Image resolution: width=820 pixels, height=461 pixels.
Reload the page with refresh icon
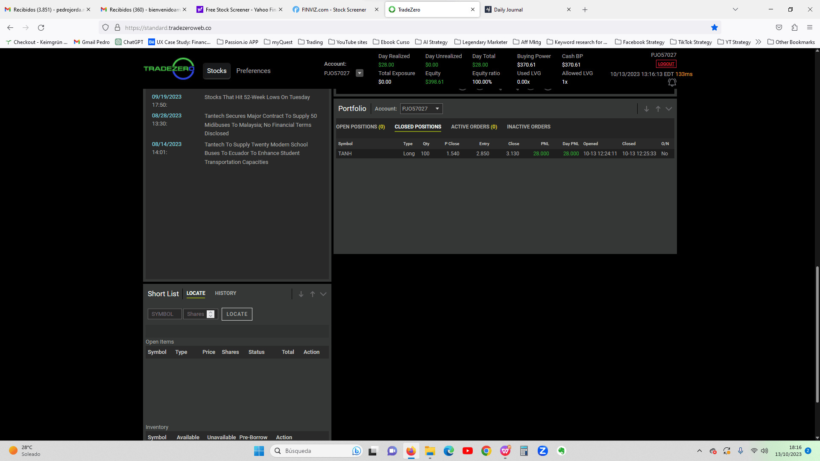tap(41, 28)
